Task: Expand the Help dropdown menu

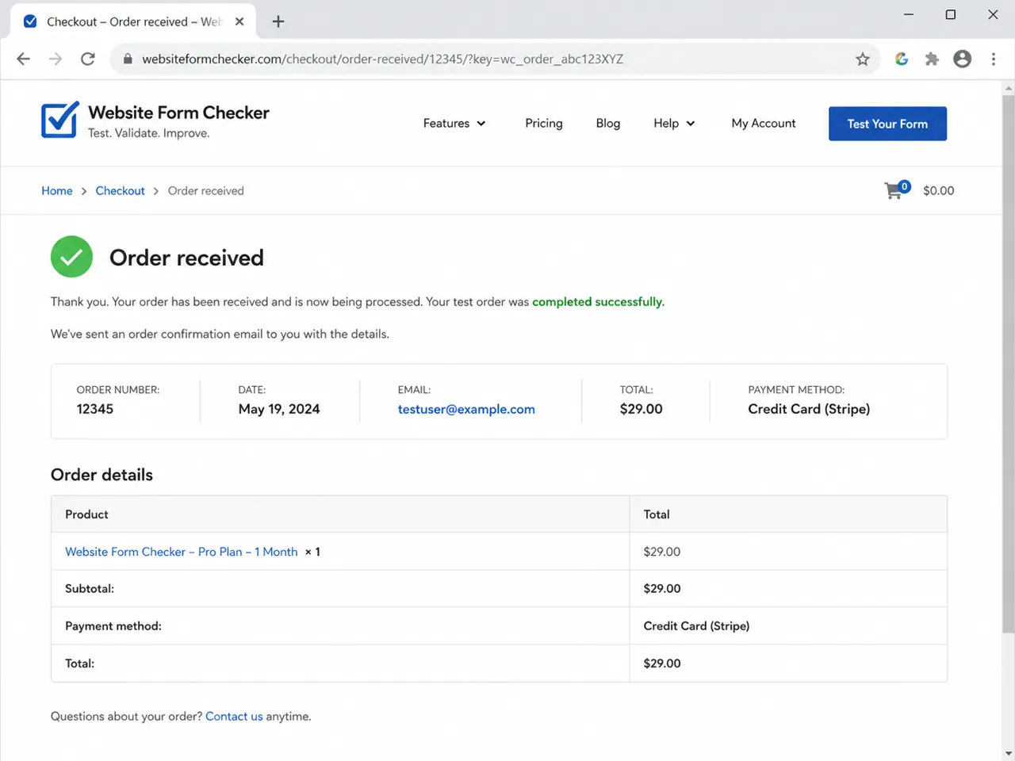Action: (x=674, y=123)
